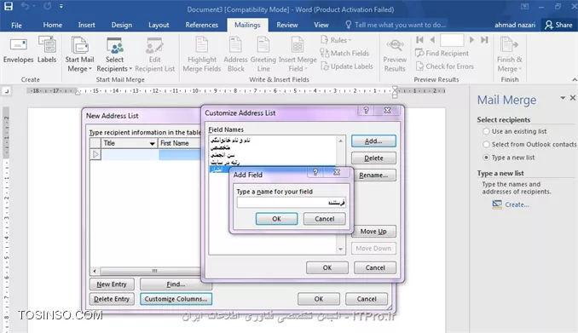The image size is (578, 333).
Task: Go to previous record arrow
Action: click(x=432, y=40)
